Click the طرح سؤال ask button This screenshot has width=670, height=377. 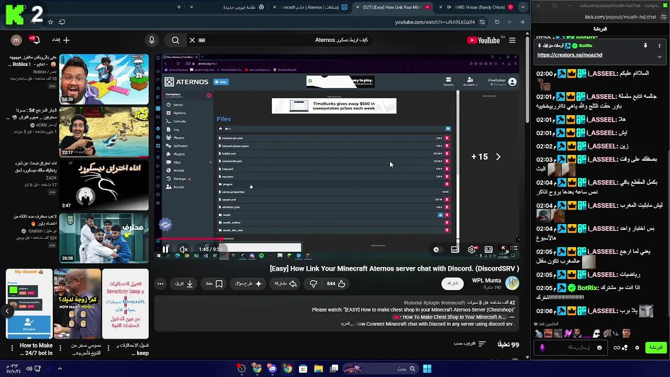pyautogui.click(x=248, y=284)
